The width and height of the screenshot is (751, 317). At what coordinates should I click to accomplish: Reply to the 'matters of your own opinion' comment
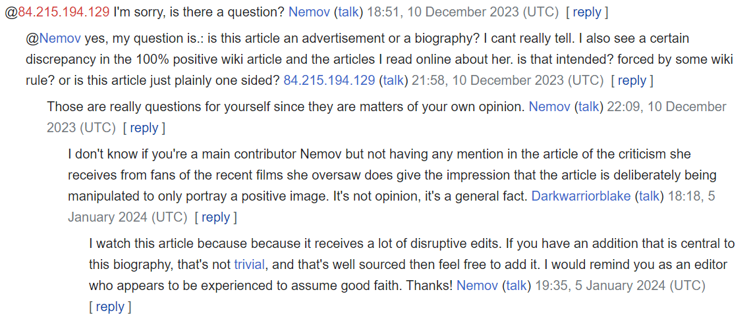(x=144, y=128)
